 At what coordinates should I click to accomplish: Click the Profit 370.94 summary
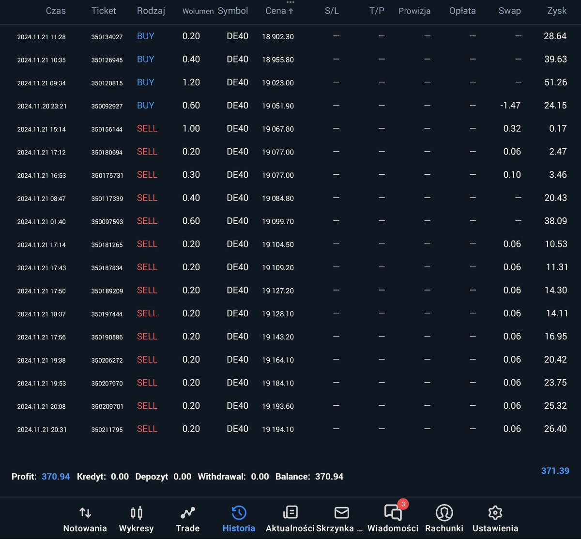point(41,477)
